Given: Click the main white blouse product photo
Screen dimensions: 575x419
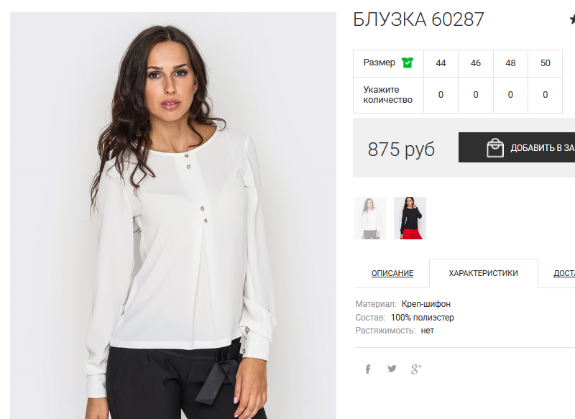Looking at the screenshot, I should click(x=173, y=216).
